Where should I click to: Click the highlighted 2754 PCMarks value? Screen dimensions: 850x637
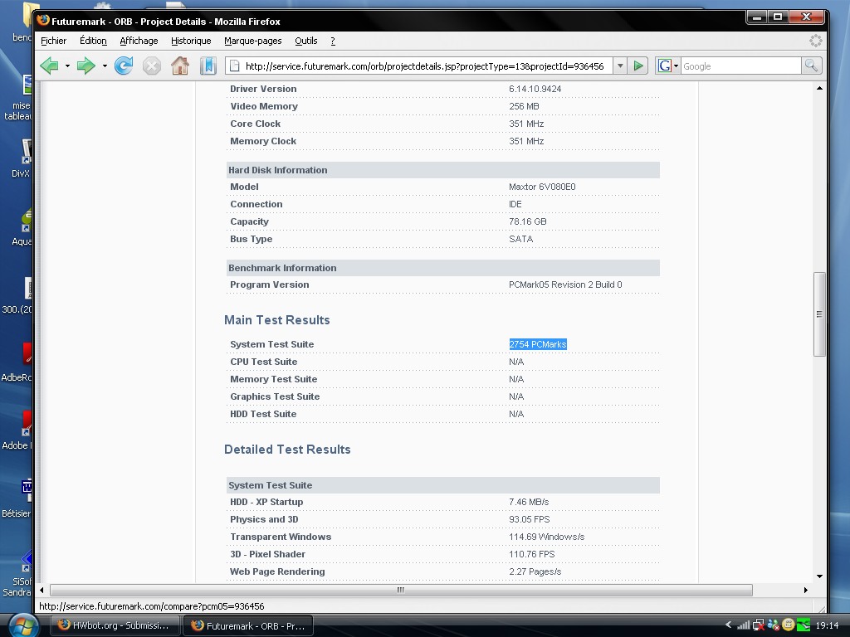click(x=538, y=344)
